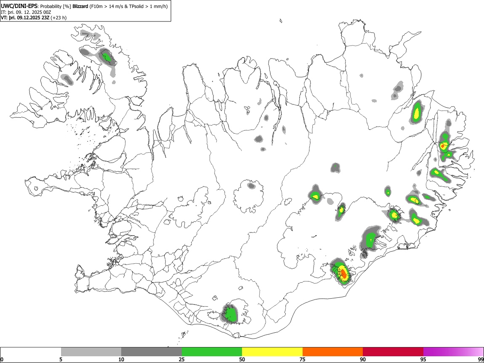Screen dimensions: 484x363
Task: Click the legend label '95'
Action: point(423,359)
